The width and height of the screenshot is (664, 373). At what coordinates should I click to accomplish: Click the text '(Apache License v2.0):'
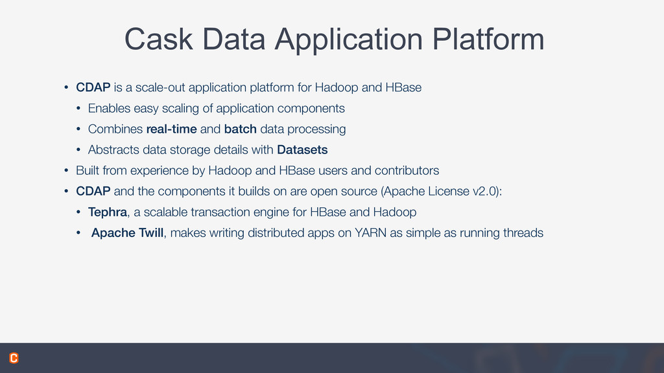pyautogui.click(x=441, y=191)
